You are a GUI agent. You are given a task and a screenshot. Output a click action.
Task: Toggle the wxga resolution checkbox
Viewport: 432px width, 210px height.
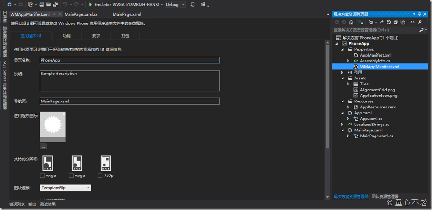pos(71,176)
